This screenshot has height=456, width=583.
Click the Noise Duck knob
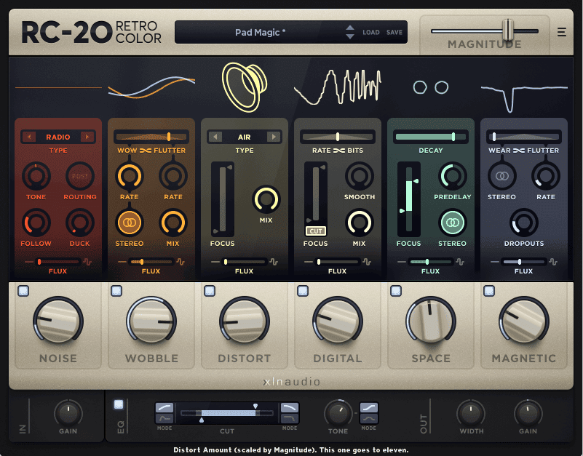(79, 223)
